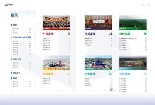155x105 pixels.
Task: Click the 目录 contents title
Action: click(14, 15)
